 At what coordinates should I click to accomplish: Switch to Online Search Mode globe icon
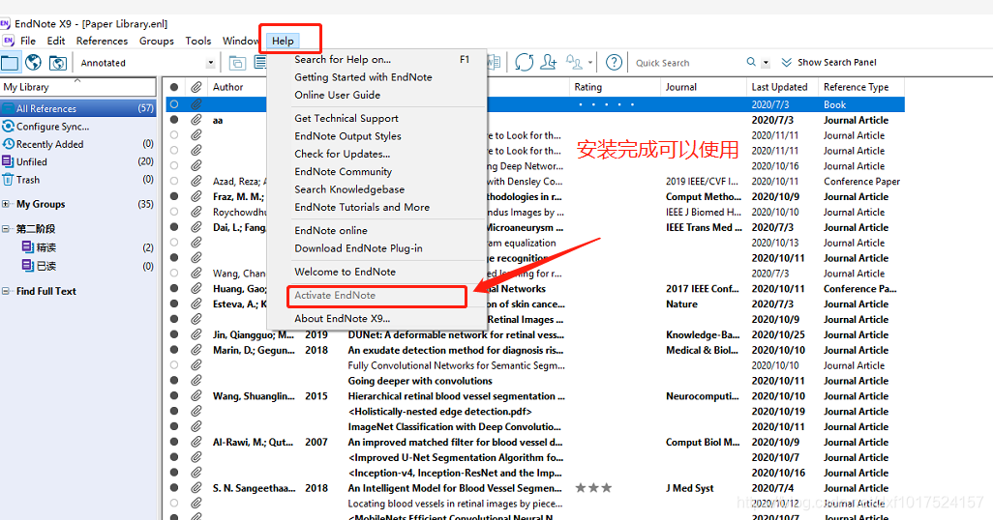34,63
